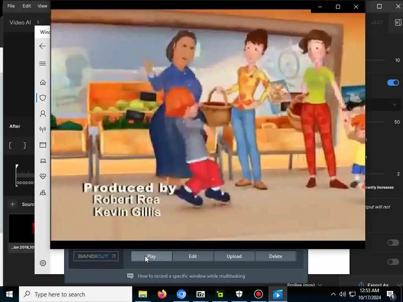Open Video AI View menu
Image resolution: width=403 pixels, height=302 pixels.
click(x=43, y=6)
